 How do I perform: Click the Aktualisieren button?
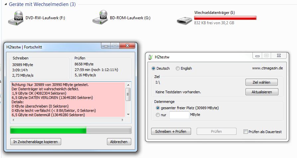(262, 92)
